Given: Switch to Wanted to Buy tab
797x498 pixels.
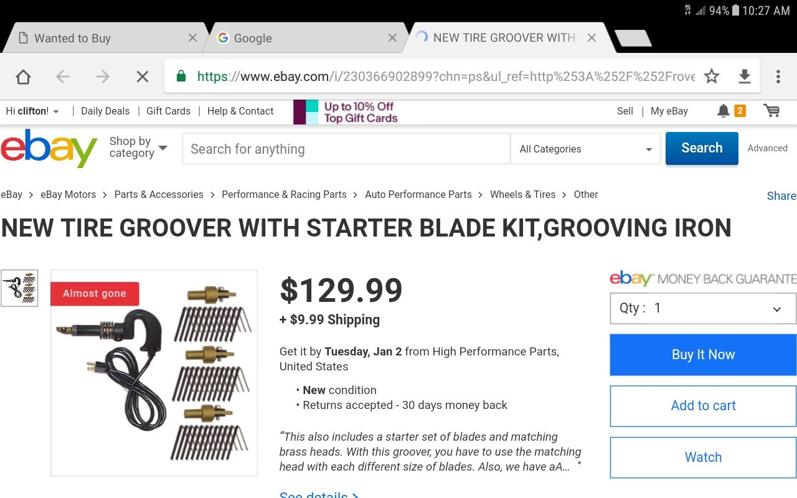Looking at the screenshot, I should tap(72, 39).
